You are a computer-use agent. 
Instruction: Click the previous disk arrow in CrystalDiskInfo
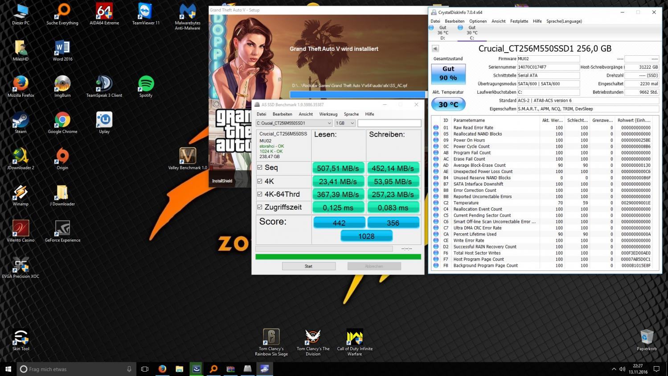435,49
